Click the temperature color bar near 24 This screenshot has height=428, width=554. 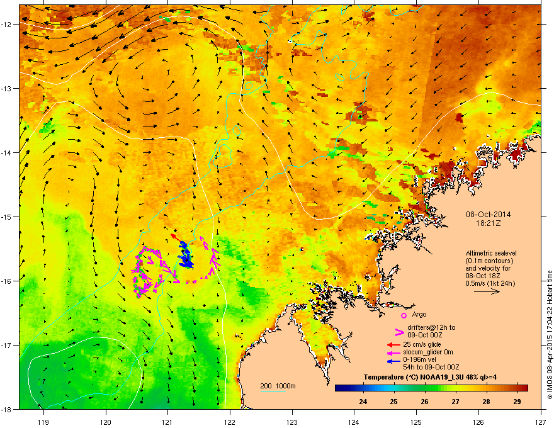point(363,388)
